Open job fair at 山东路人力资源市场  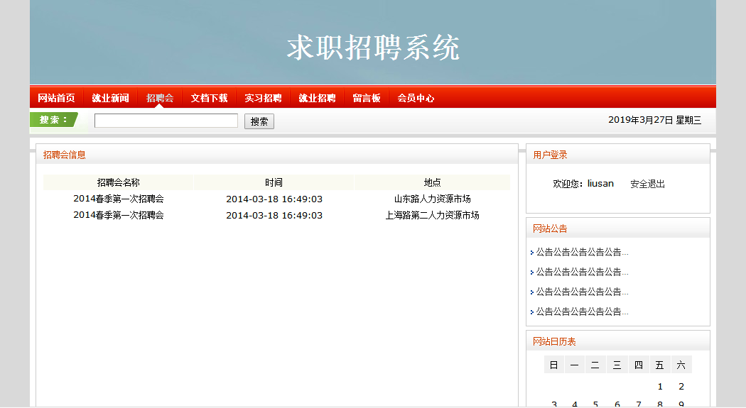pyautogui.click(x=432, y=199)
